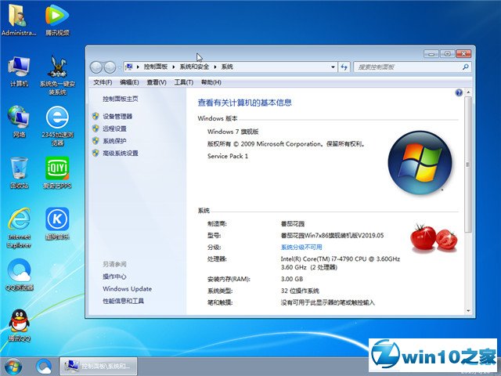Expand the arrow before 控制面板 in breadcrumb
This screenshot has width=501, height=376.
(x=138, y=67)
